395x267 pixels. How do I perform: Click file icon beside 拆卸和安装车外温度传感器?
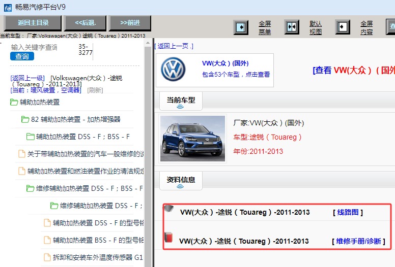[x=47, y=257]
